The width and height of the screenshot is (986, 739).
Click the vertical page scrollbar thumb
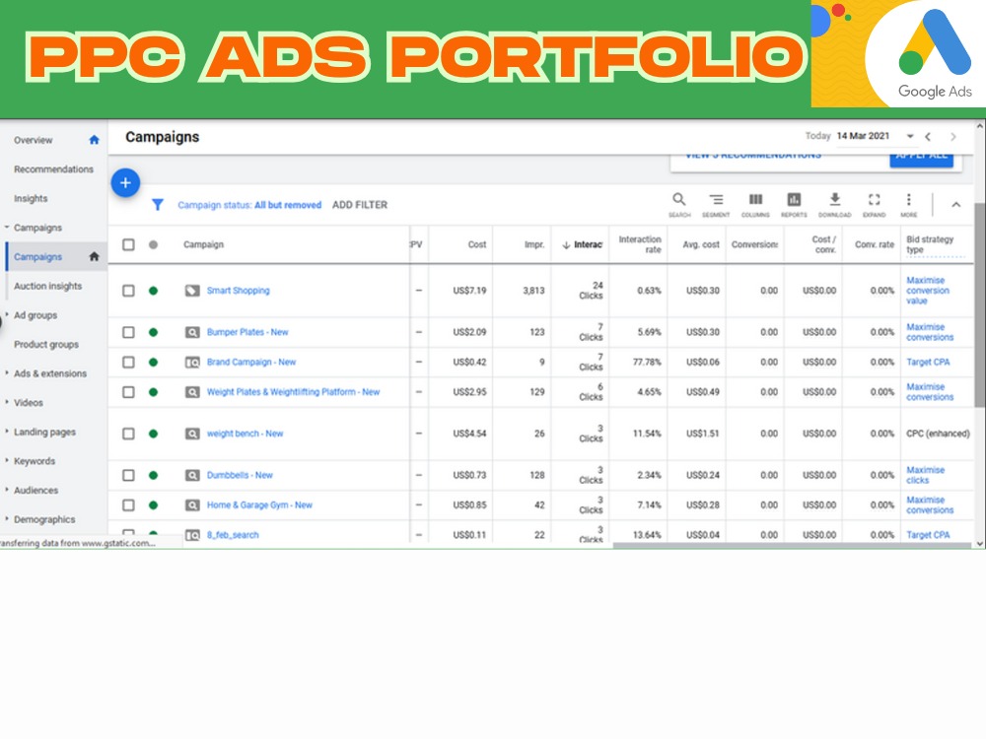pos(979,304)
